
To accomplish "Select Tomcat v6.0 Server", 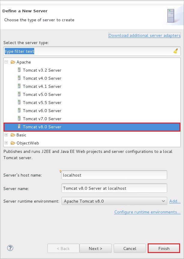I will pos(42,111).
